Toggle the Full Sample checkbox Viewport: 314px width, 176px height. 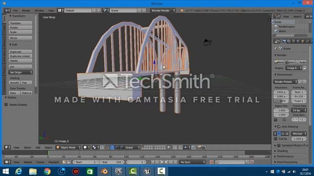(276, 138)
